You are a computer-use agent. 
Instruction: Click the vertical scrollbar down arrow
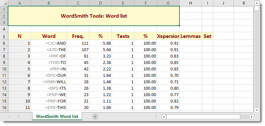point(257,110)
